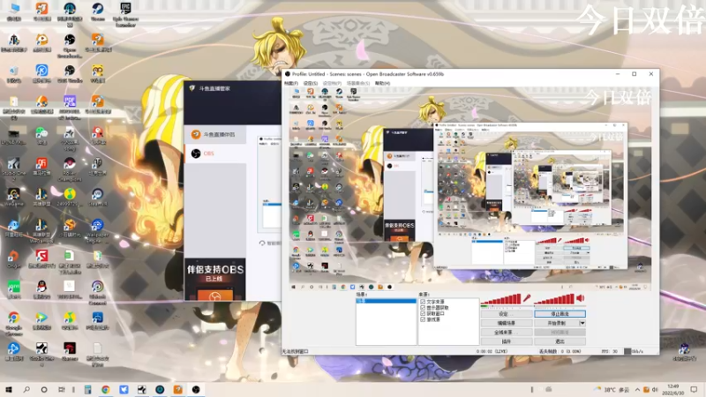Show hidden system tray icons
Viewport: 706px width, 397px height.
637,389
